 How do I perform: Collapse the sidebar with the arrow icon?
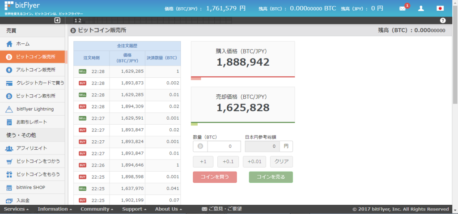(x=57, y=21)
